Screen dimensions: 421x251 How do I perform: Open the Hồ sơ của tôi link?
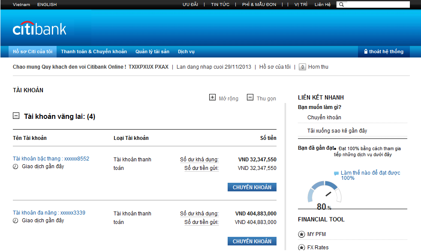275,67
